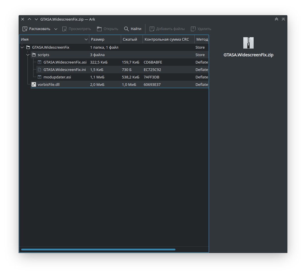Sort by the Сжатый column
The width and height of the screenshot is (306, 275).
click(132, 39)
